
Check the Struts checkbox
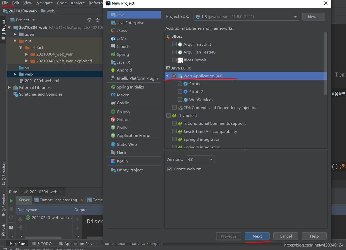coord(180,84)
